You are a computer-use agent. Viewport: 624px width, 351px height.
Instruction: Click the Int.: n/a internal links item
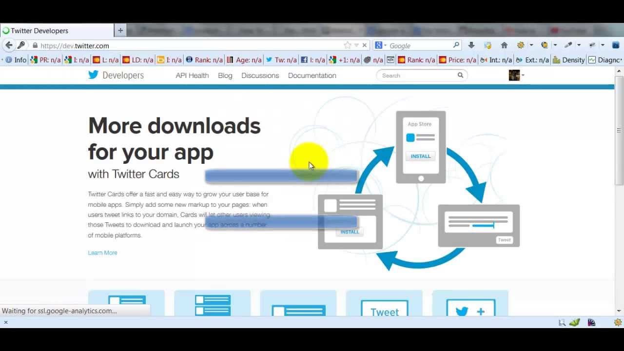pyautogui.click(x=496, y=60)
